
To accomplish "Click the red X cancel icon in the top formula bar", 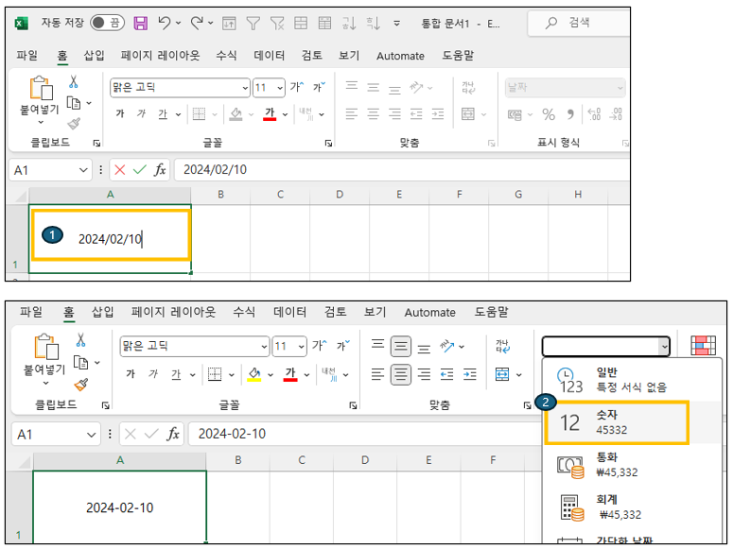I will point(120,169).
